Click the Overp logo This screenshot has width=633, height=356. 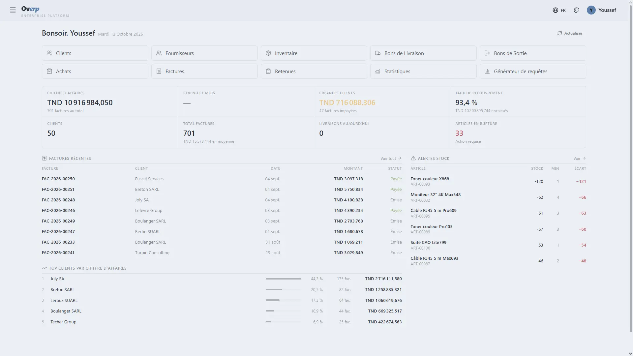coord(30,9)
